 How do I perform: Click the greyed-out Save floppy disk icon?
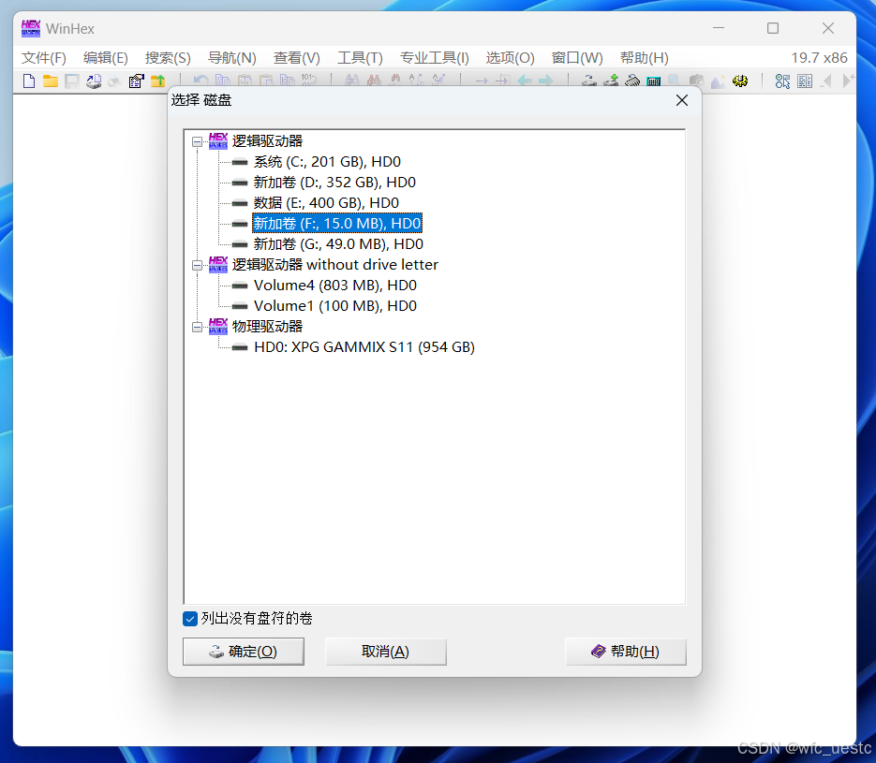coord(72,81)
